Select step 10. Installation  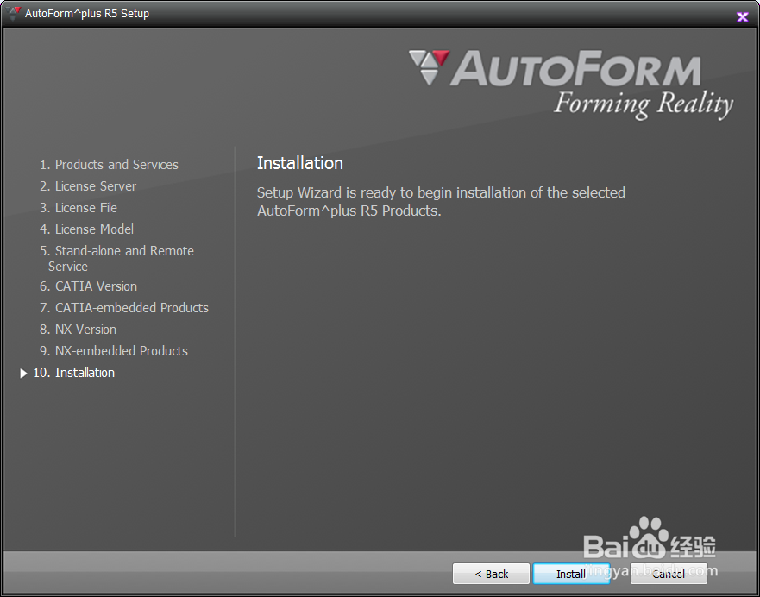click(x=73, y=373)
